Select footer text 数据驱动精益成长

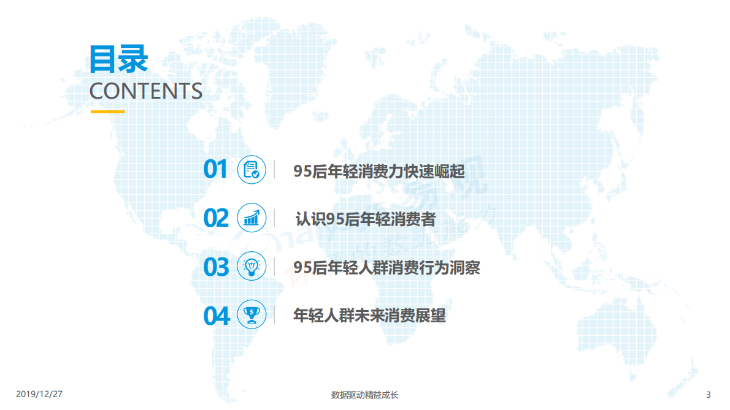click(364, 395)
